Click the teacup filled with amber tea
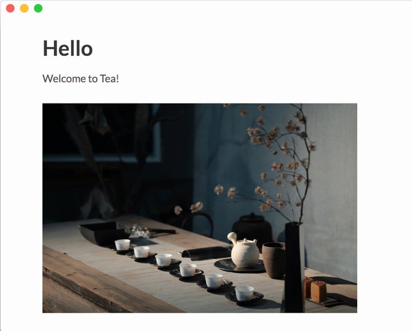 pos(188,270)
